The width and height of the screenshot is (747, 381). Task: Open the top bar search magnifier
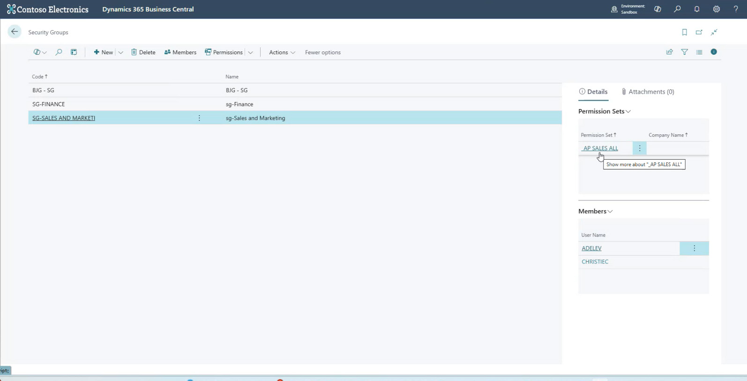click(x=677, y=9)
